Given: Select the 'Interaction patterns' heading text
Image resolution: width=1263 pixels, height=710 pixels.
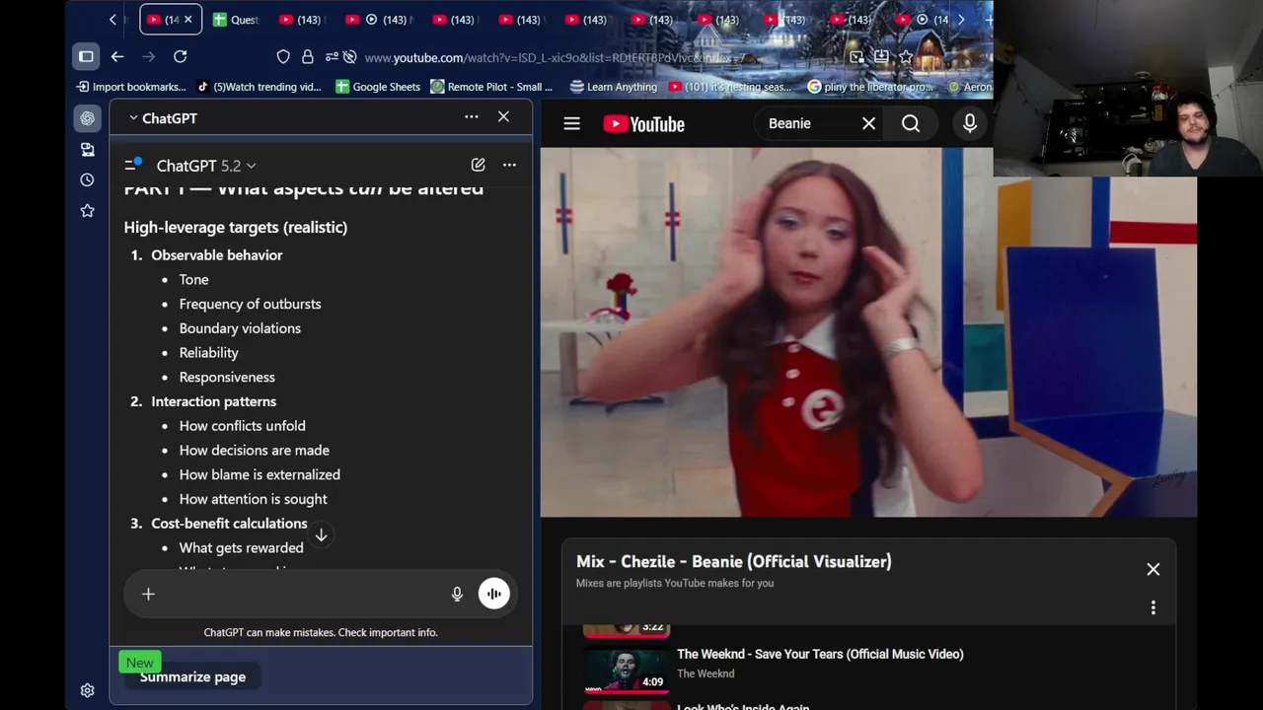Looking at the screenshot, I should (x=213, y=401).
